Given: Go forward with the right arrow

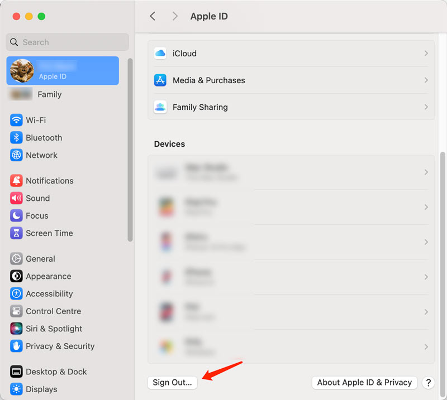Looking at the screenshot, I should click(x=175, y=16).
